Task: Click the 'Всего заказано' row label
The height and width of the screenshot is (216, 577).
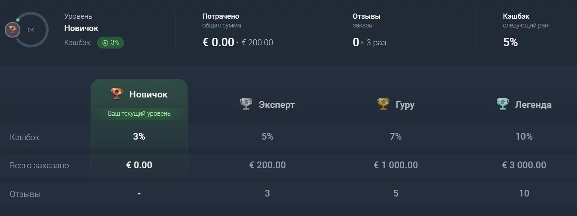Action: tap(40, 165)
